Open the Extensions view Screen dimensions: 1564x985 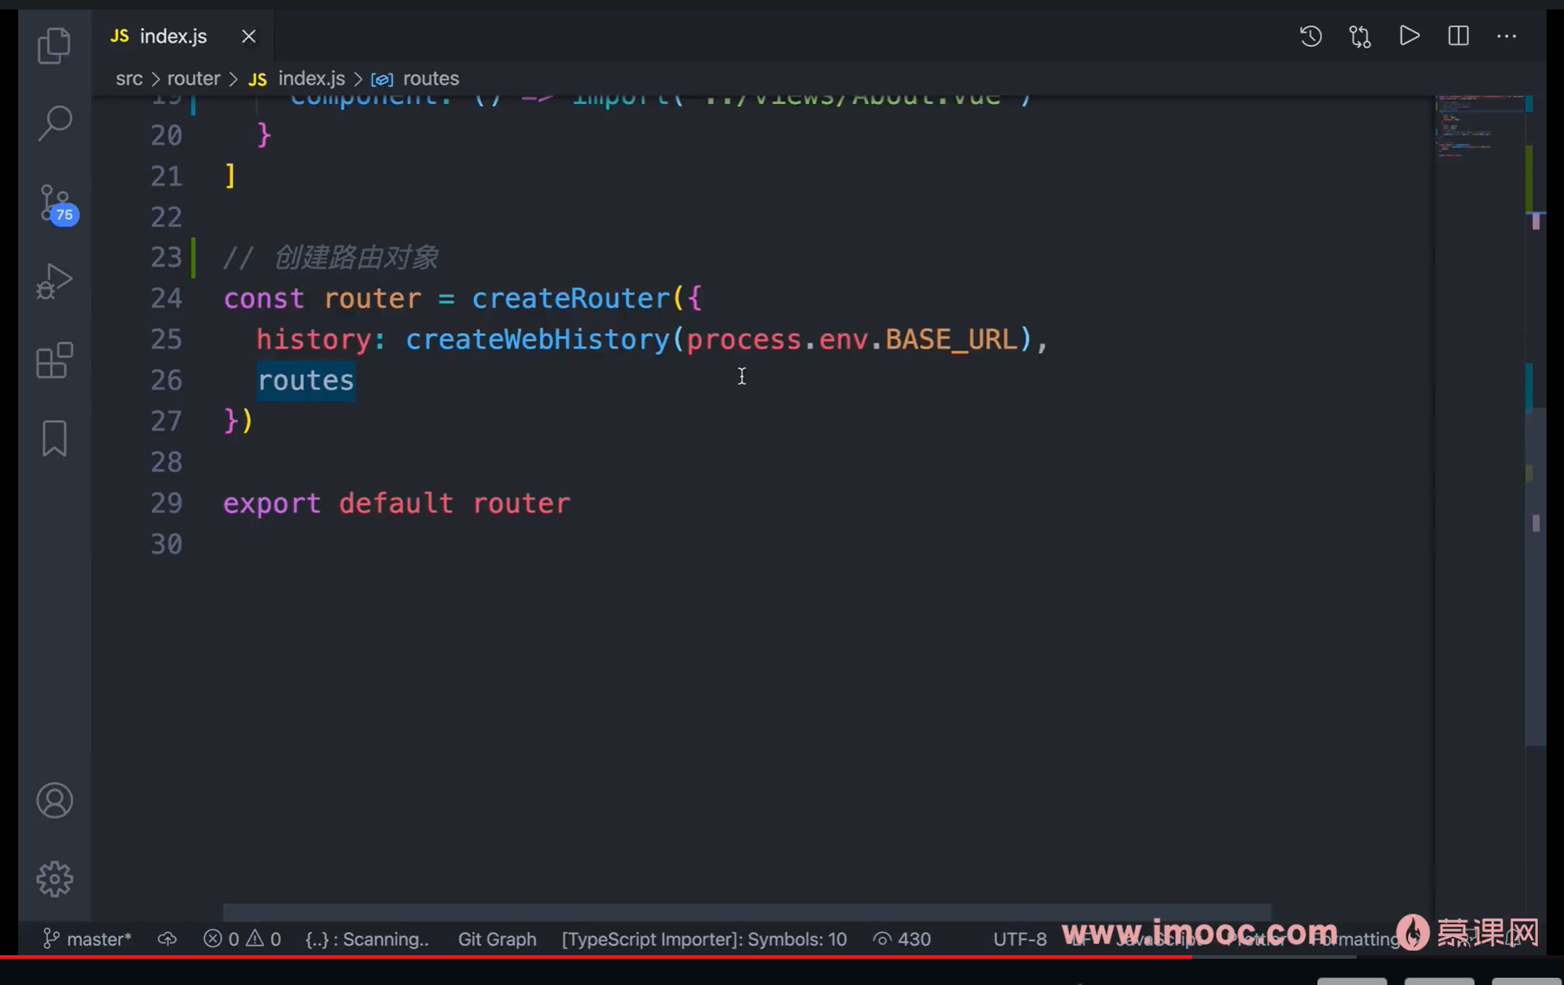point(55,360)
